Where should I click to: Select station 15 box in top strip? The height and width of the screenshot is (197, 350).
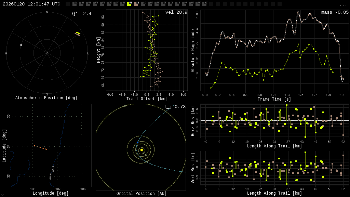[170, 4]
